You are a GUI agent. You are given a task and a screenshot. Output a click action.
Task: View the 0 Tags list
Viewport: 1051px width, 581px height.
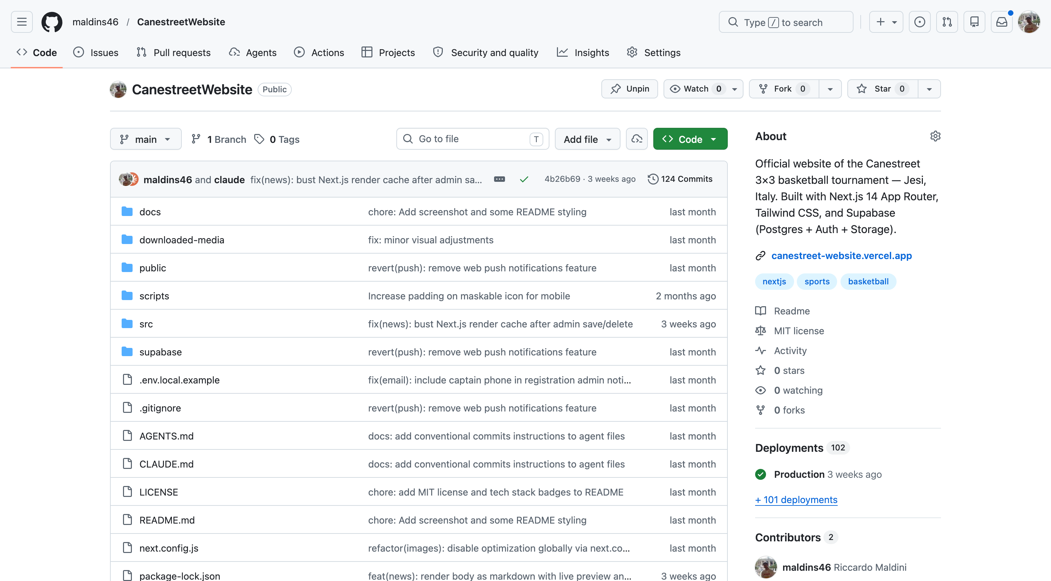coord(277,139)
